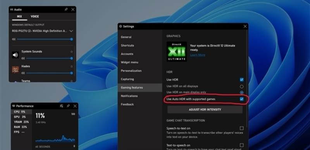The image size is (310, 150).
Task: Disable Use Auto HDR with supported games
Action: [x=241, y=99]
